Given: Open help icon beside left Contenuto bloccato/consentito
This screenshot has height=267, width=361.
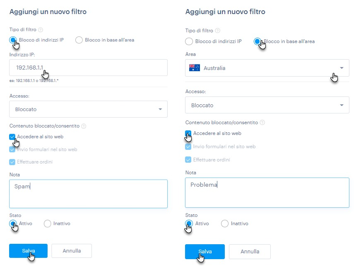Looking at the screenshot, I should (84, 126).
